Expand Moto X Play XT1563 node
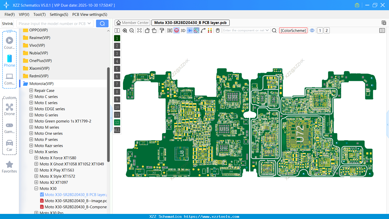The height and width of the screenshot is (219, 389). 36,170
